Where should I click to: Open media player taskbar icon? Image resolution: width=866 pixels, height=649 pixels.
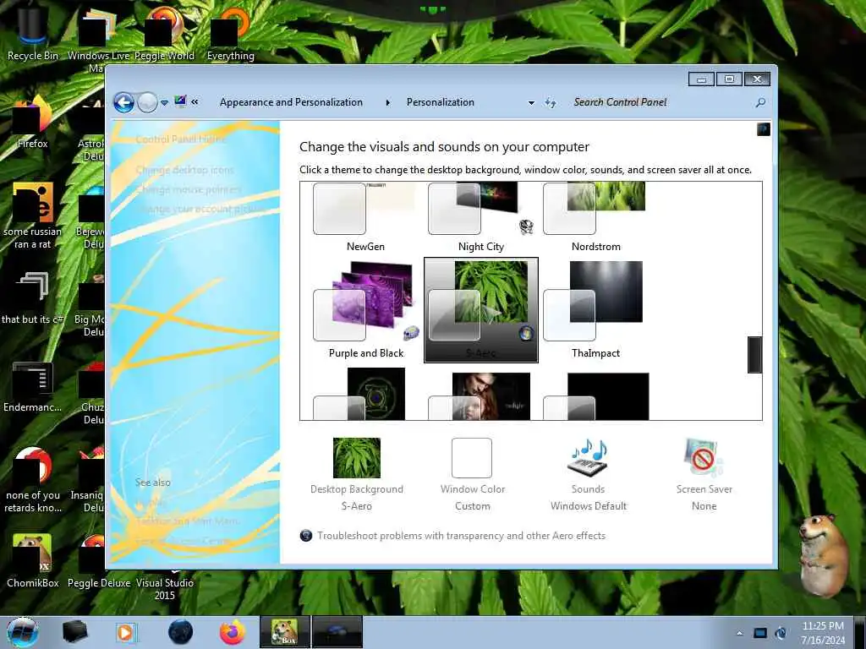point(127,632)
